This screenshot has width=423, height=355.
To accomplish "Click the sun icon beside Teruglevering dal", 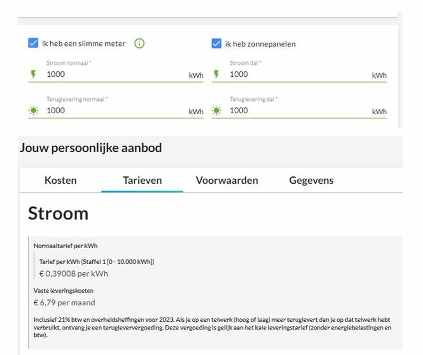I will click(217, 111).
